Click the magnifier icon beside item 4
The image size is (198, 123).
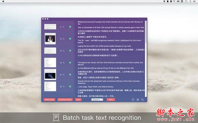click(x=63, y=63)
